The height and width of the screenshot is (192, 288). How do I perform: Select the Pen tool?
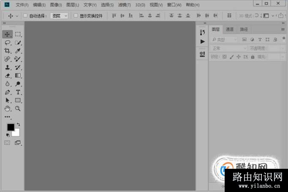[7, 92]
